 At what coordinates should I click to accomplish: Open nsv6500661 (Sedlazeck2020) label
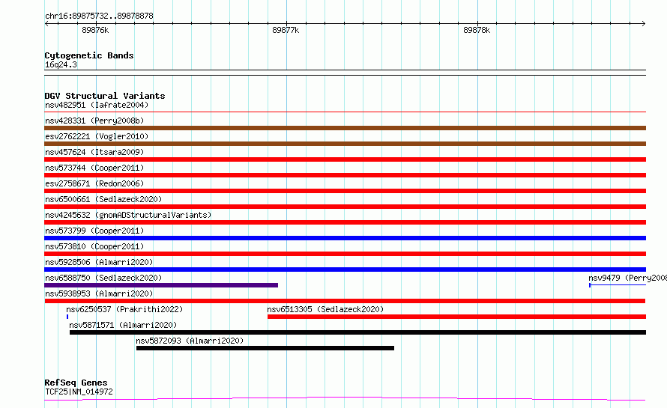pos(103,199)
